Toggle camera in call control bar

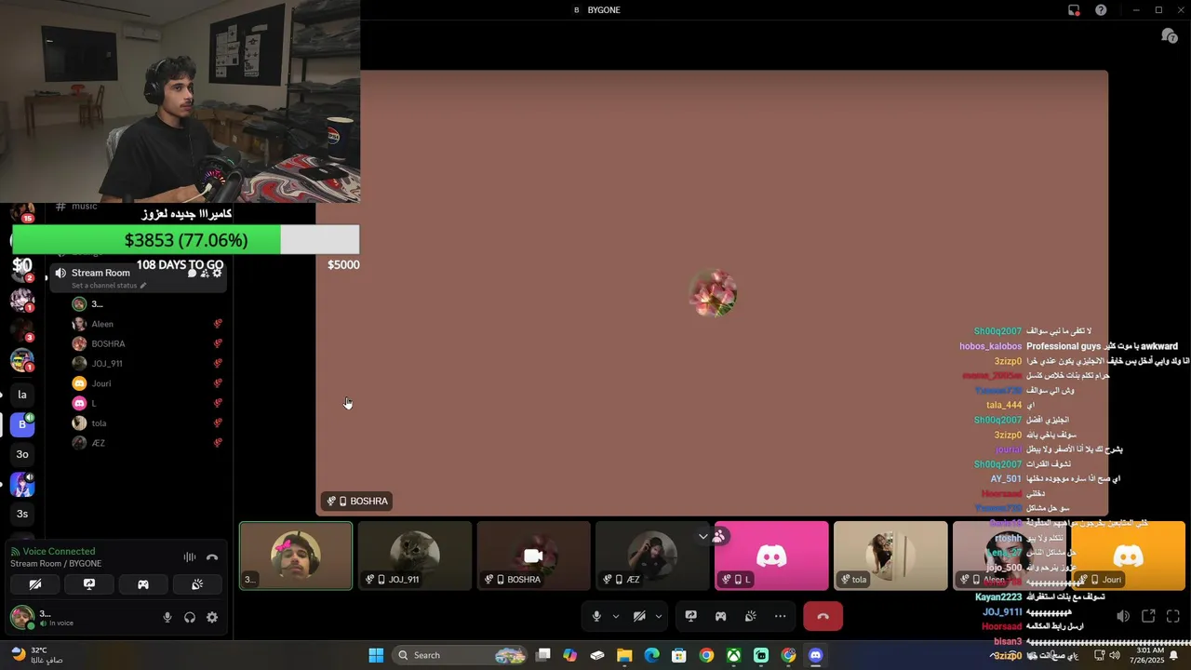point(639,616)
